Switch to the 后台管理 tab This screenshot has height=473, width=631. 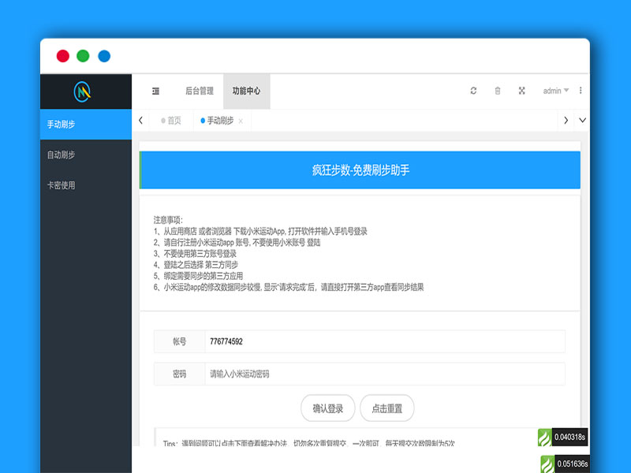pos(201,90)
